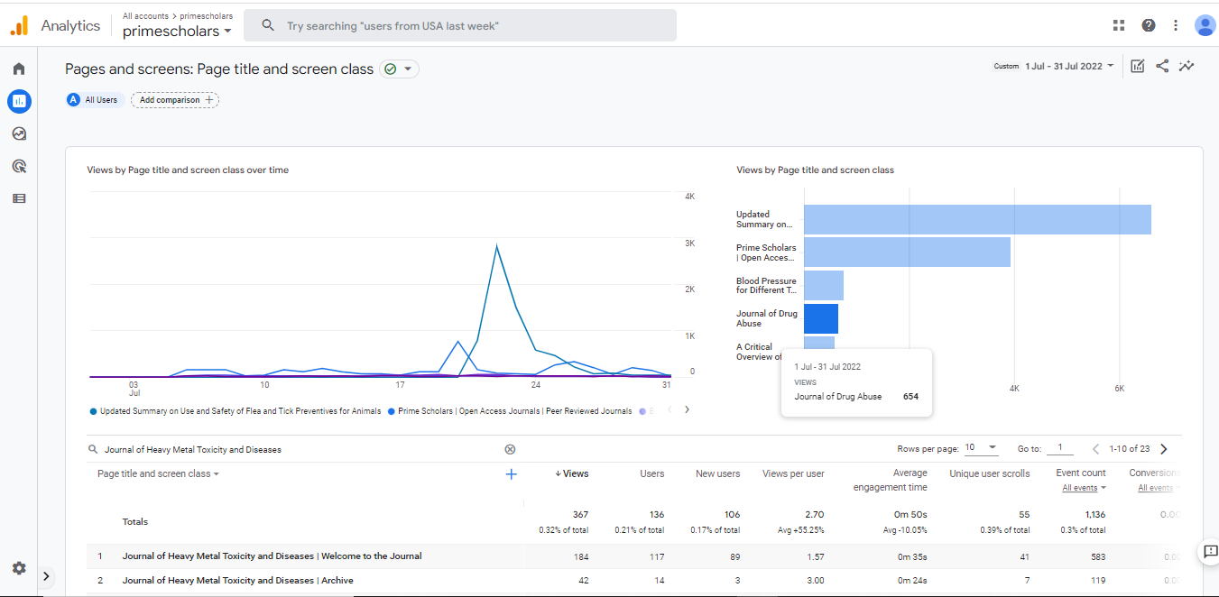Viewport: 1219px width, 597px height.
Task: Open the Google apps grid icon
Action: tap(1119, 25)
